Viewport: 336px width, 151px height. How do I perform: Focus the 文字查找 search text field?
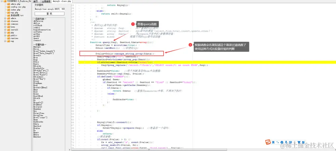click(49, 9)
